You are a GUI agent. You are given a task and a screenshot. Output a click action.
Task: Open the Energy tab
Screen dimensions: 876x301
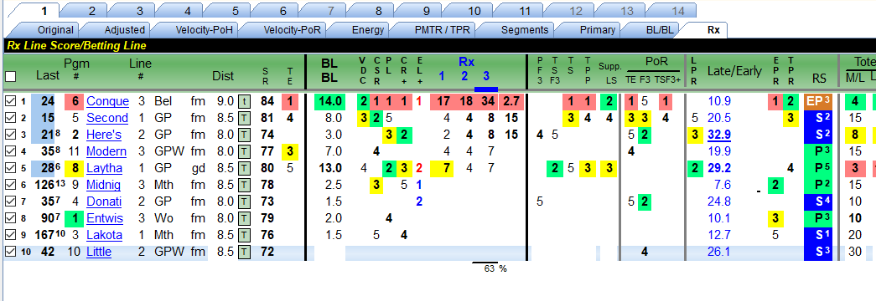coord(368,30)
